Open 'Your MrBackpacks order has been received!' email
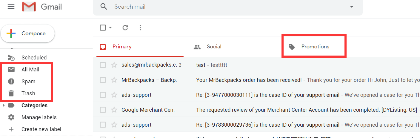420x138 pixels. pyautogui.click(x=249, y=80)
